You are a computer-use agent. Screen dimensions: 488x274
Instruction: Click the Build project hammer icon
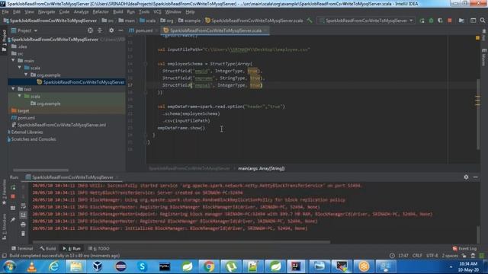pyautogui.click(x=310, y=21)
